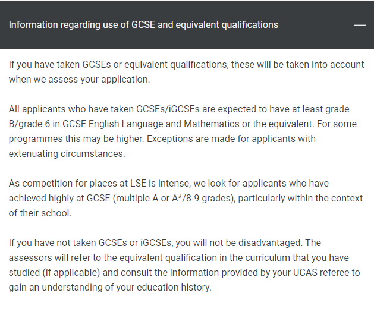The width and height of the screenshot is (374, 315).
Task: Click the phrase "extenuating circumstances"
Action: (67, 154)
